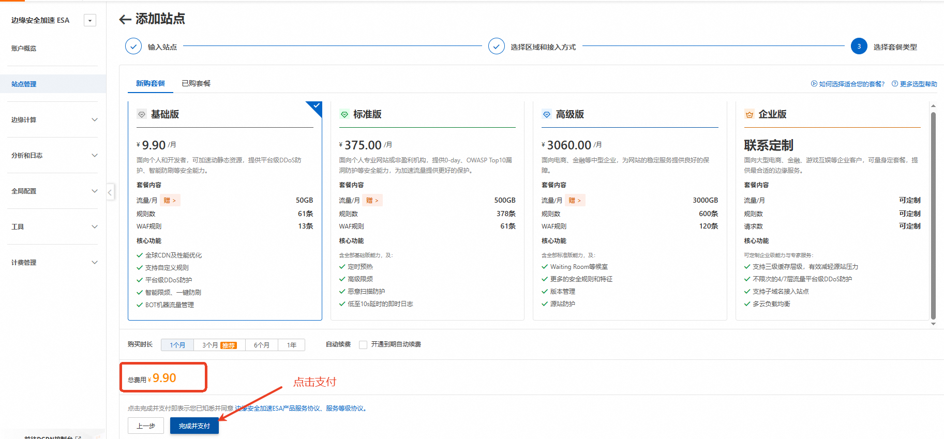
Task: Select the 企业版 plan card title
Action: (772, 114)
